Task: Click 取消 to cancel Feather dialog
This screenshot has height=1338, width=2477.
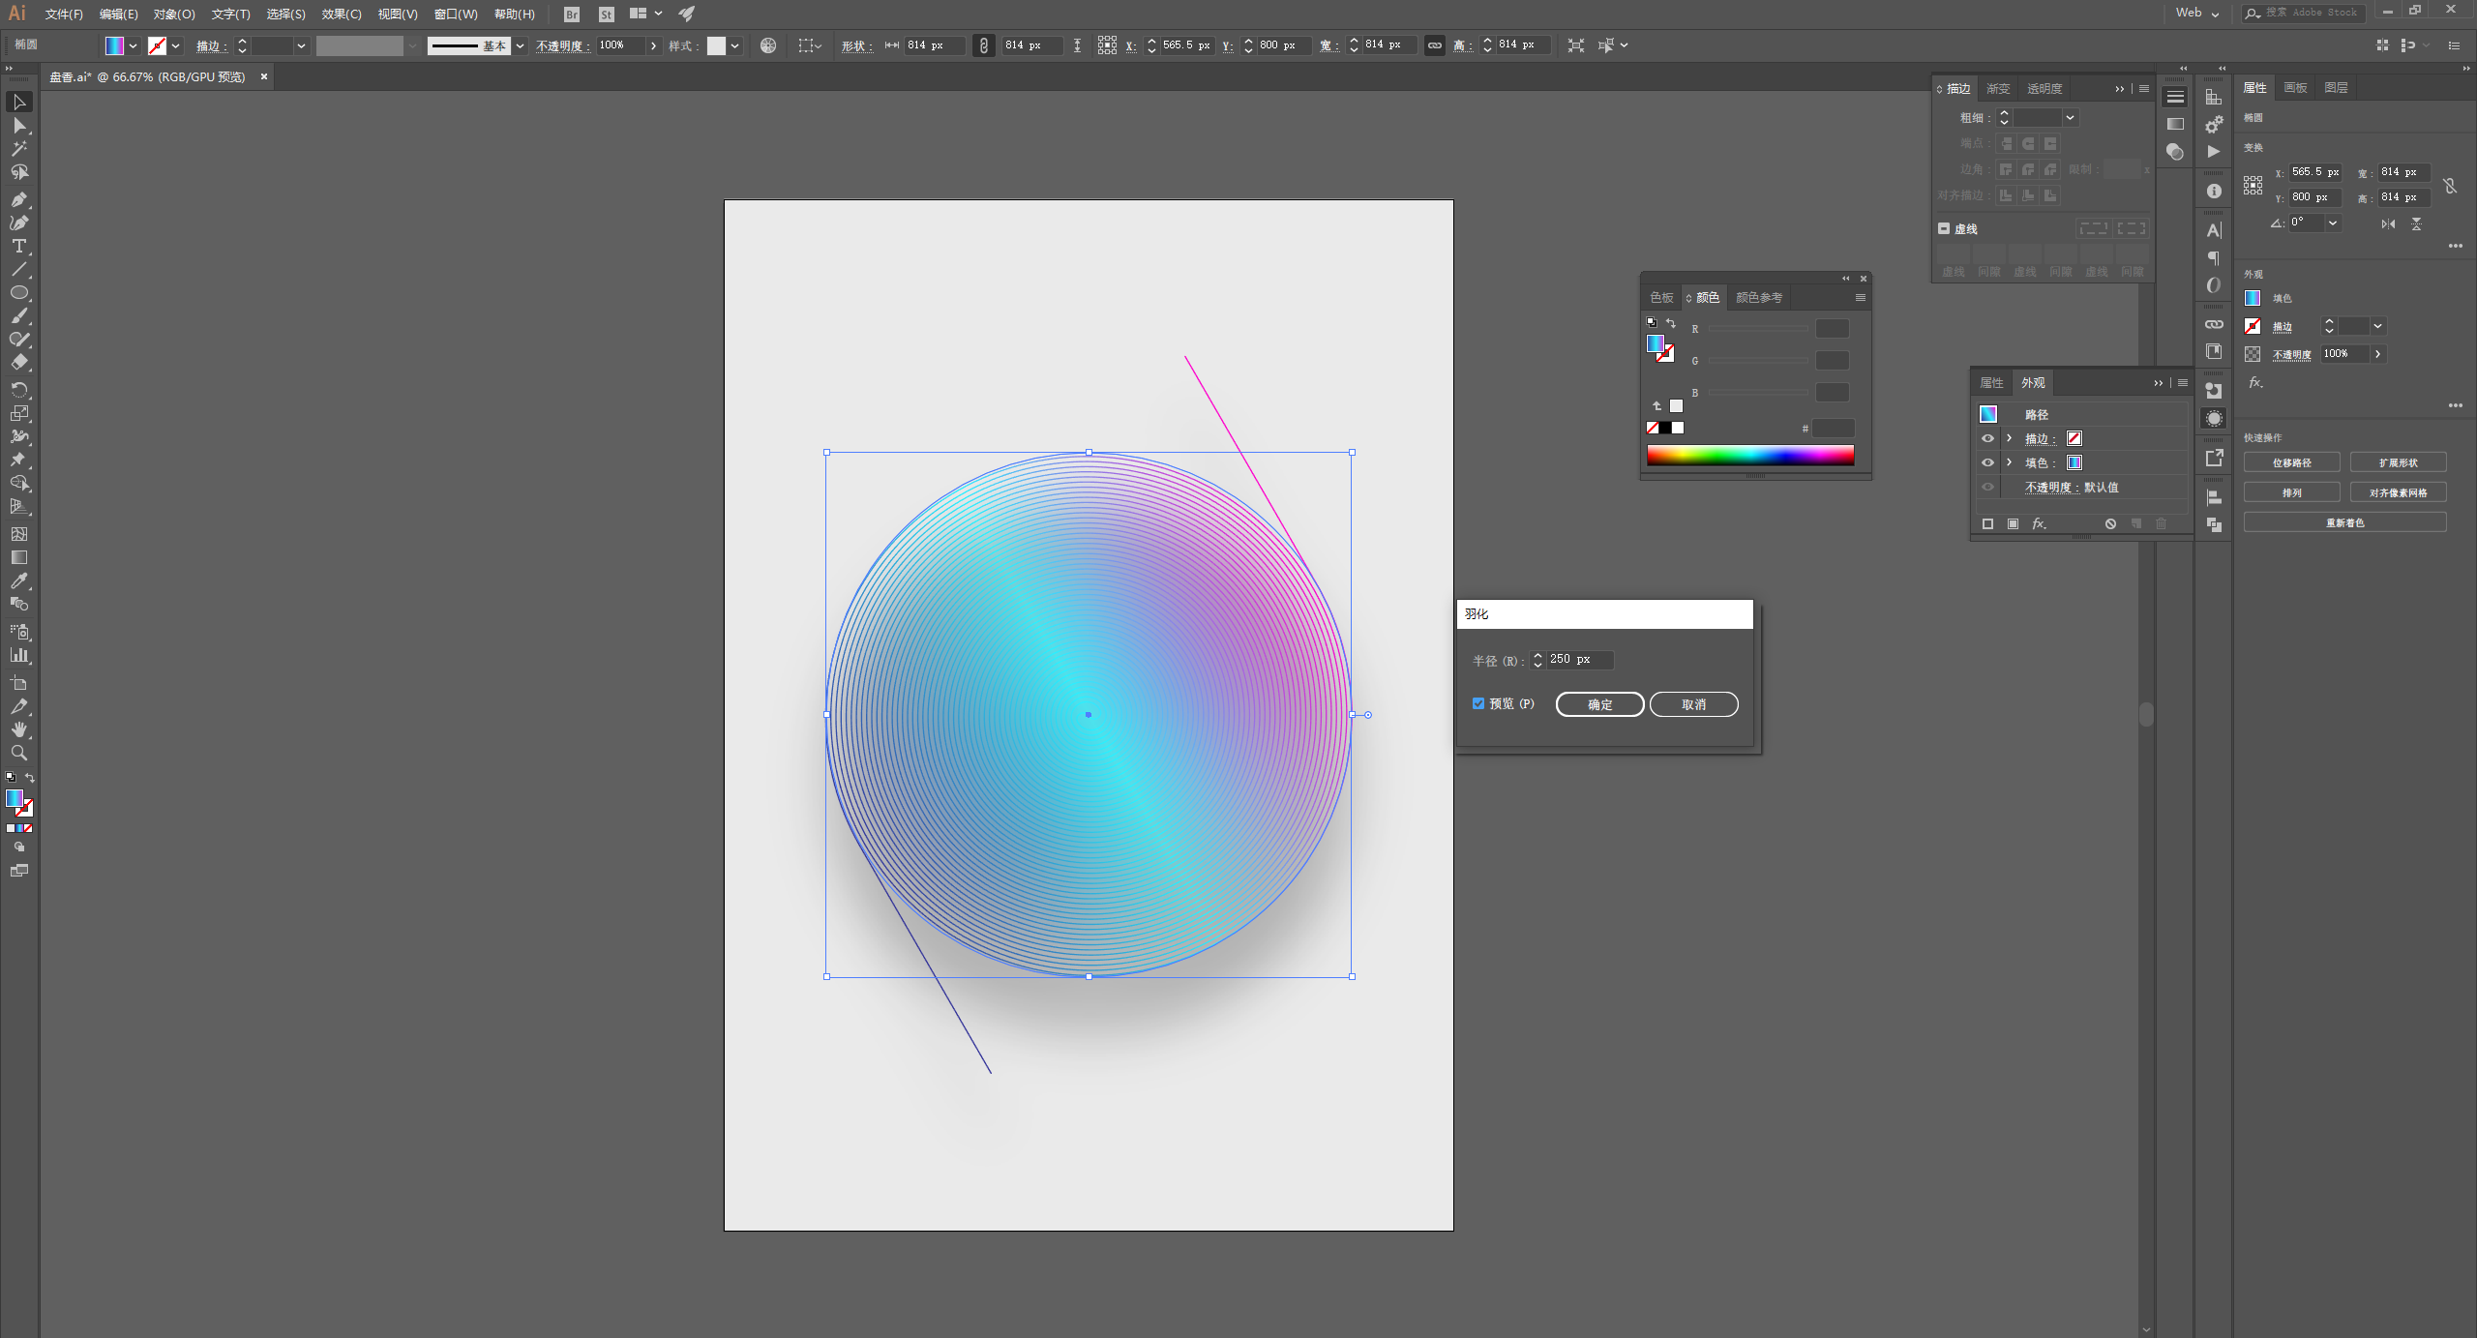Action: coord(1694,703)
